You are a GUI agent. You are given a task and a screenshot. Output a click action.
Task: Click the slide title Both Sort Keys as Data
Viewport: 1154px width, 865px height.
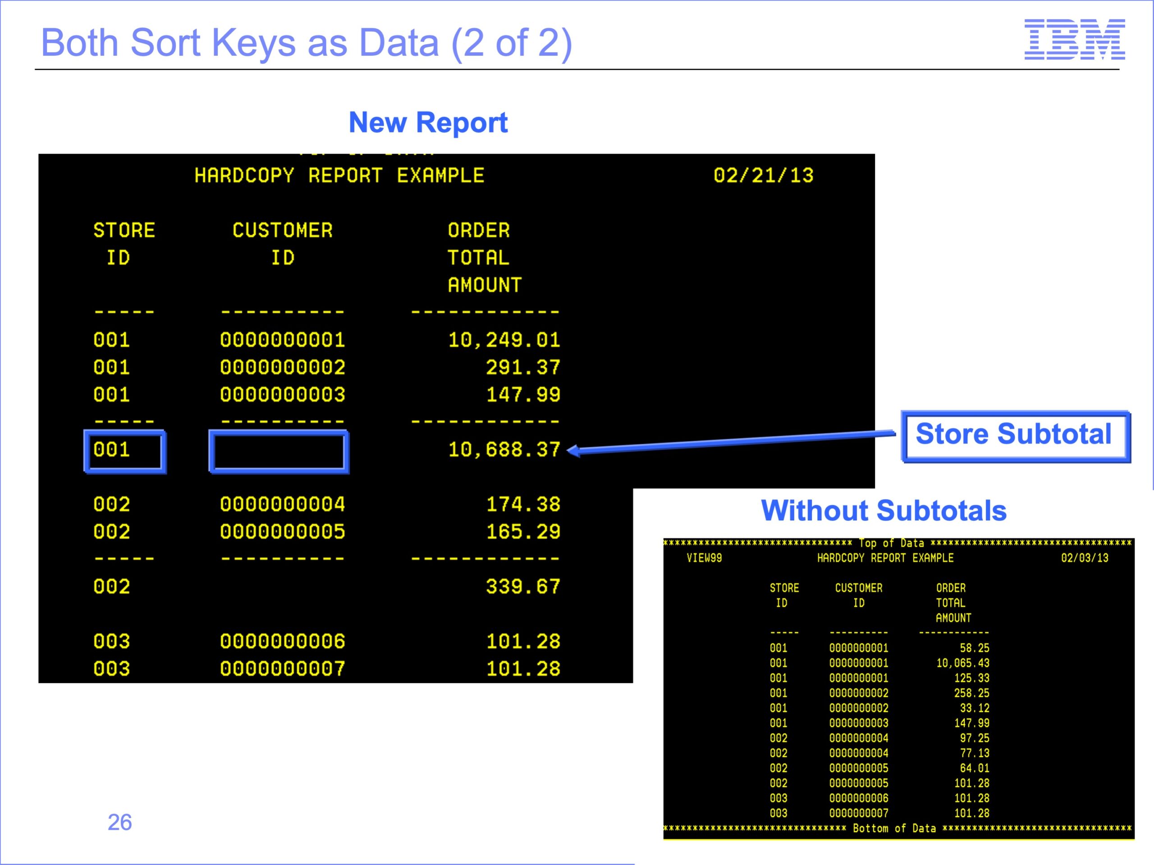coord(306,43)
